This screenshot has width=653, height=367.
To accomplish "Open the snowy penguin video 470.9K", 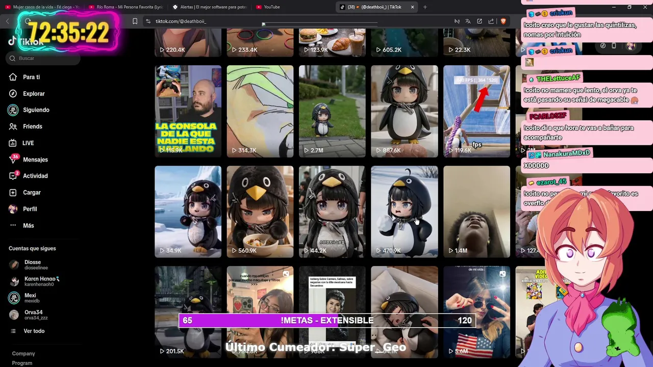I will click(x=405, y=212).
